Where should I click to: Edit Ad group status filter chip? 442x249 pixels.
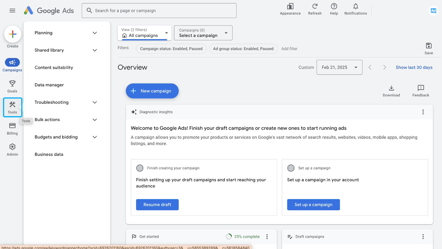click(243, 49)
